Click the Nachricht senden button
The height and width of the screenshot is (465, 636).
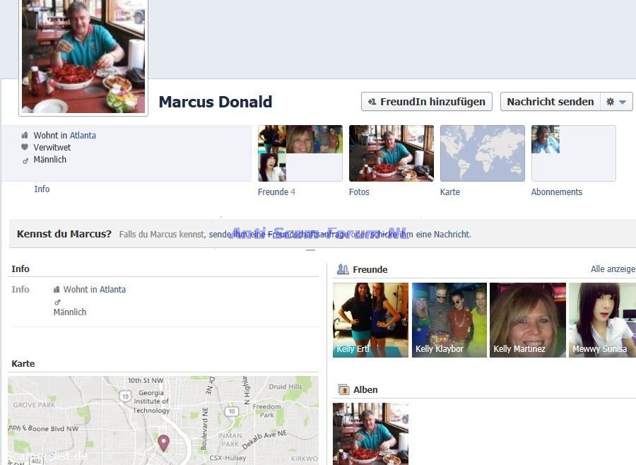pyautogui.click(x=550, y=102)
